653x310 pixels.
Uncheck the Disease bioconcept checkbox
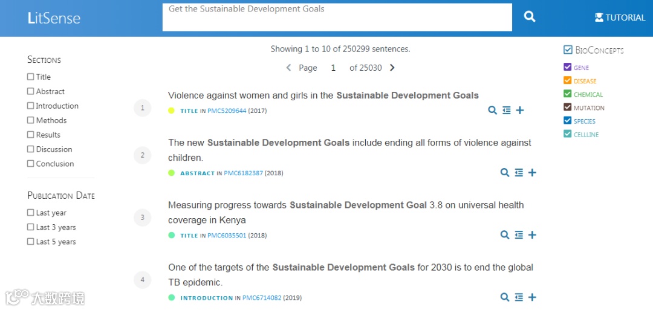point(567,80)
